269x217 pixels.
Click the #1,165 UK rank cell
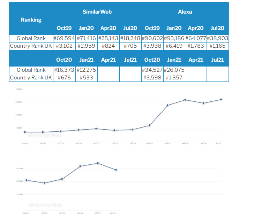pos(217,46)
